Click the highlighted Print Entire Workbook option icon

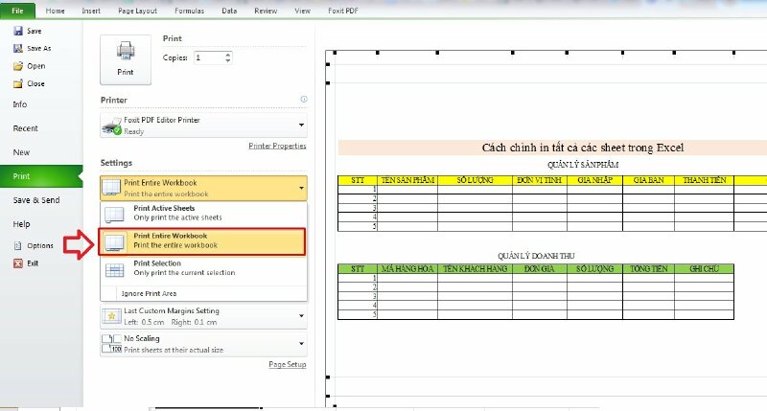114,242
